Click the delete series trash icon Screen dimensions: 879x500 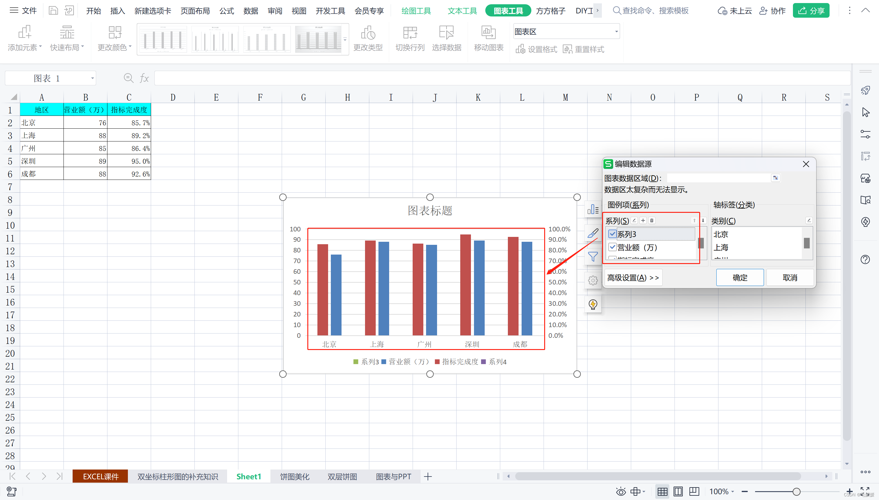tap(651, 220)
